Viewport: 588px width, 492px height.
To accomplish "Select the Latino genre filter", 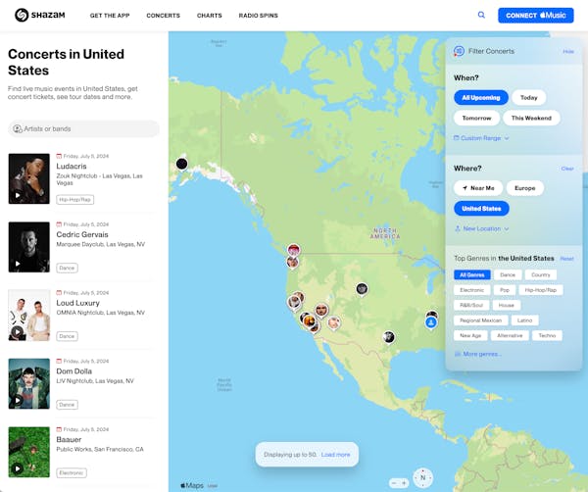I will pos(524,320).
